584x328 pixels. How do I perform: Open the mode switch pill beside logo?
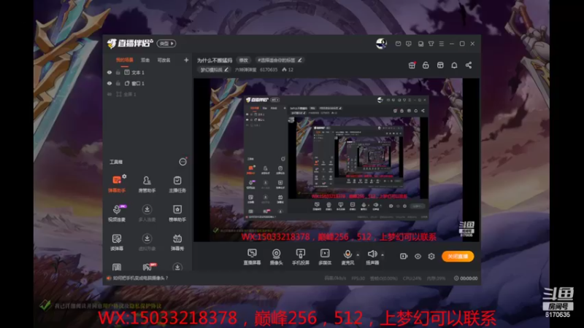pos(166,44)
